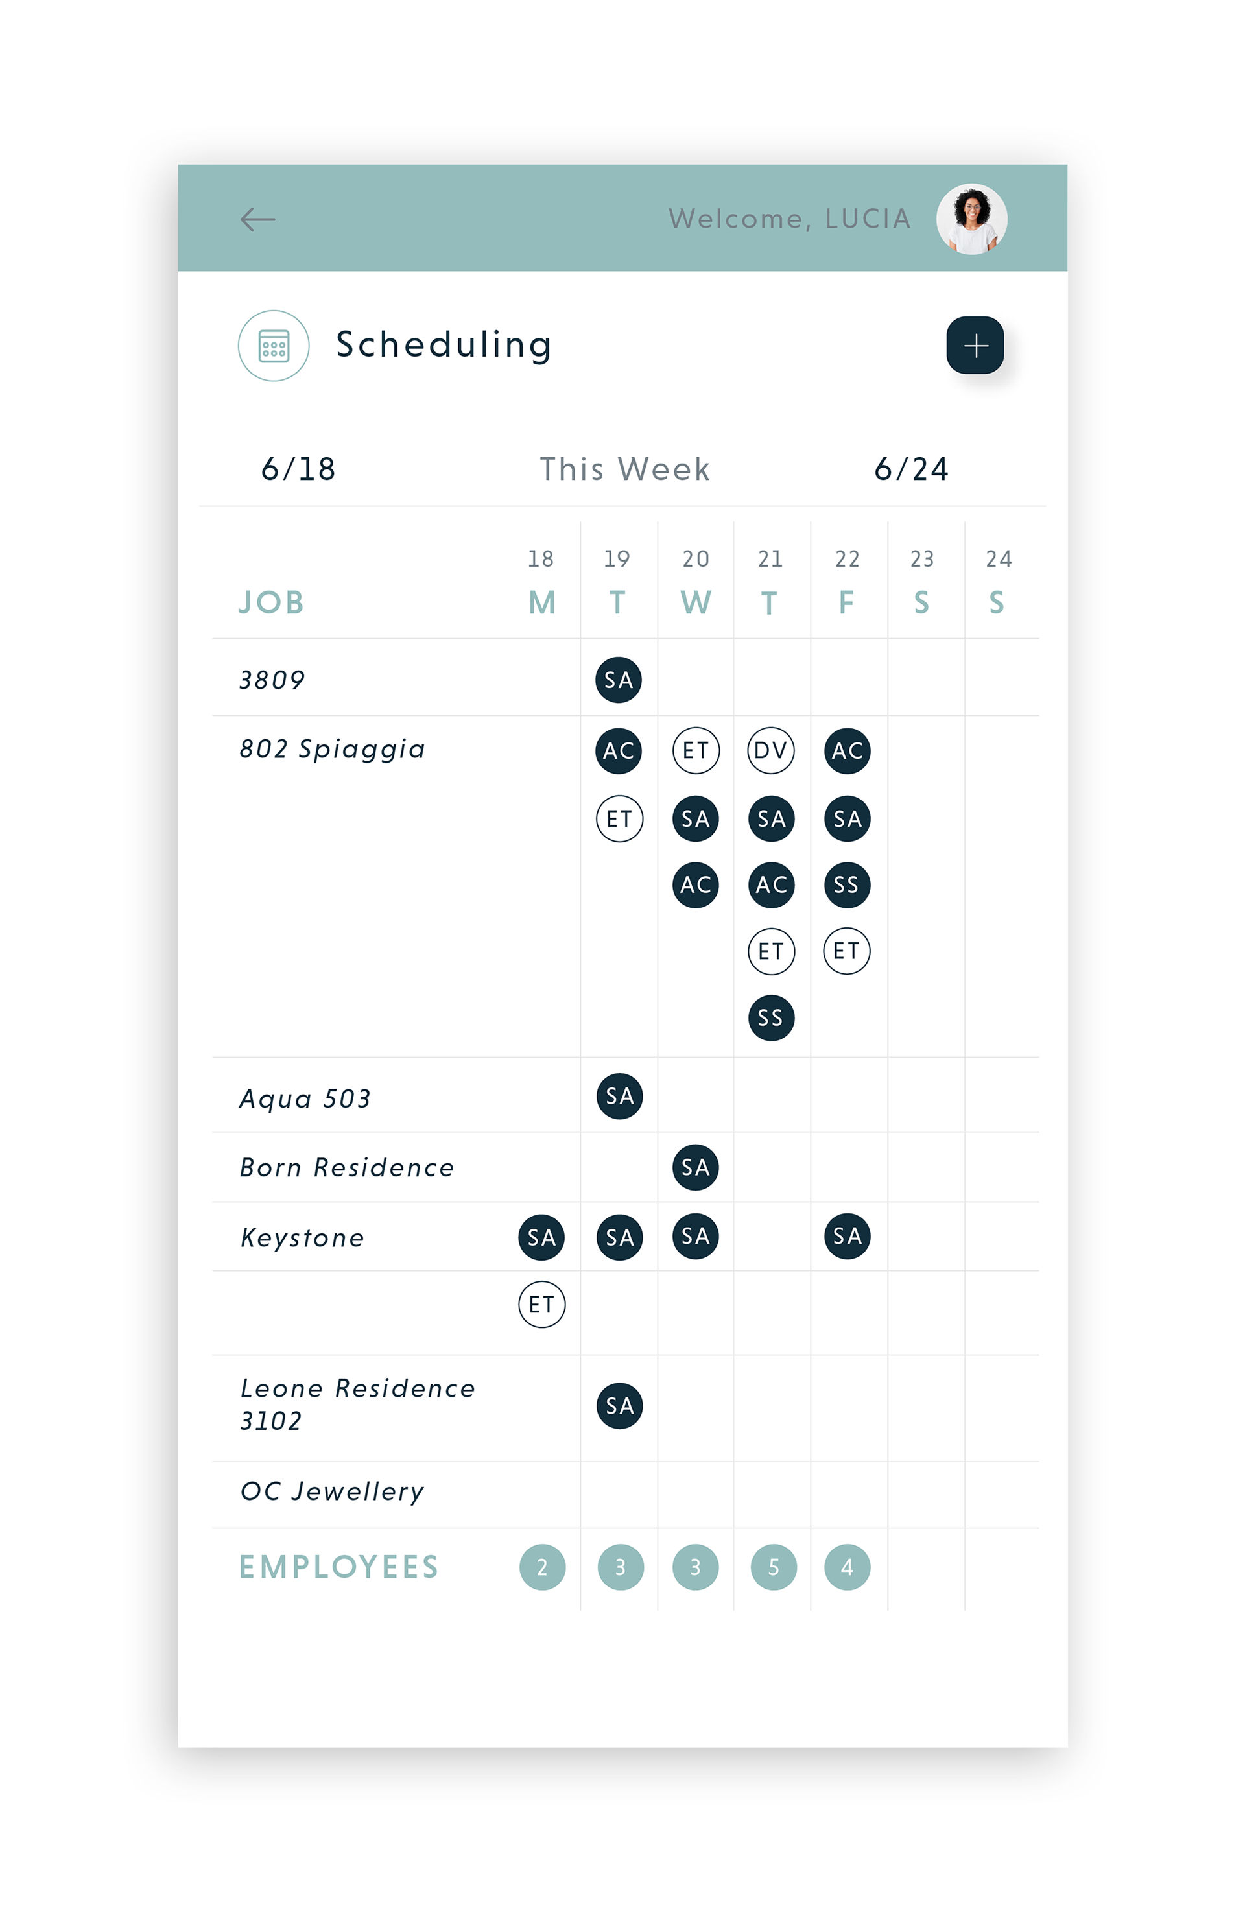Click the plus button to add a schedule
Image resolution: width=1245 pixels, height=1911 pixels.
pos(975,345)
